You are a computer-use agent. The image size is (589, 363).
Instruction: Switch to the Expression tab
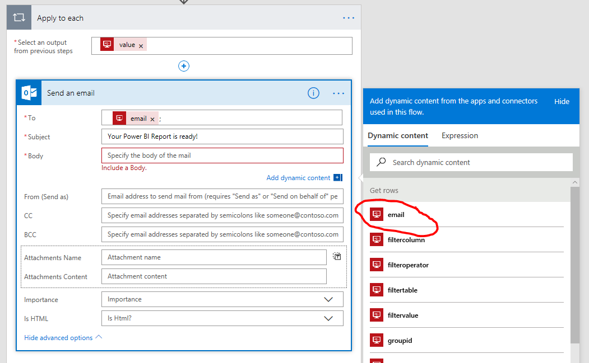[460, 135]
